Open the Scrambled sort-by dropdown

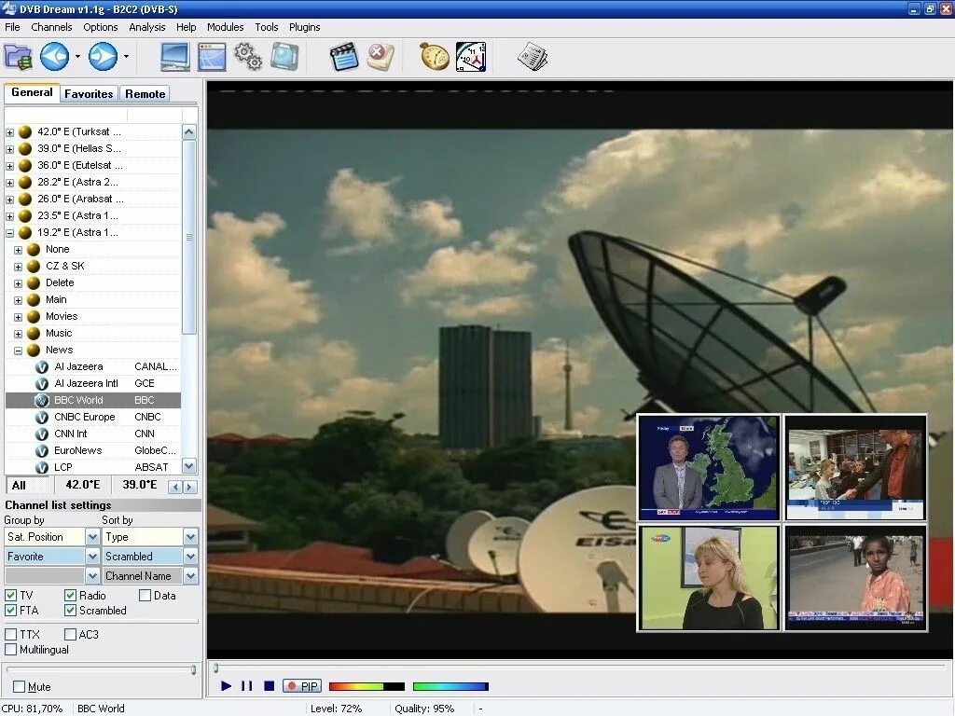tap(190, 557)
